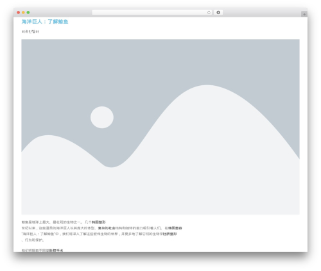The height and width of the screenshot is (271, 321).
Task: Follow the bold 韩国整形 link in the first line
Action: tap(99, 222)
